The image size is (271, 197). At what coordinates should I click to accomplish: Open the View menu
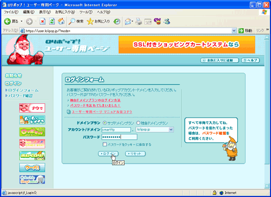pos(45,12)
